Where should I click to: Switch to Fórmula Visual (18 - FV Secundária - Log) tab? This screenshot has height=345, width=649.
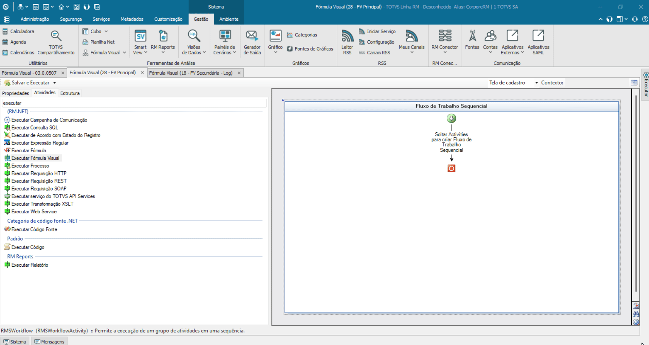tap(191, 73)
